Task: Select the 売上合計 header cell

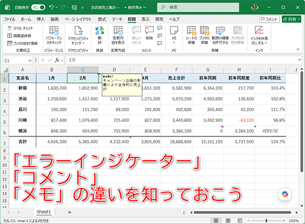Action: click(176, 78)
